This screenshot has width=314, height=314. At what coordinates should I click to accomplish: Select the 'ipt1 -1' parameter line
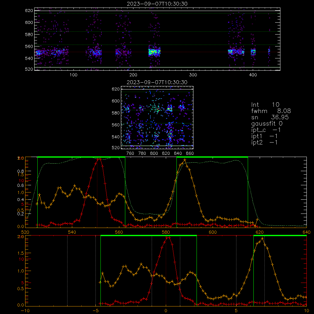coord(264,136)
